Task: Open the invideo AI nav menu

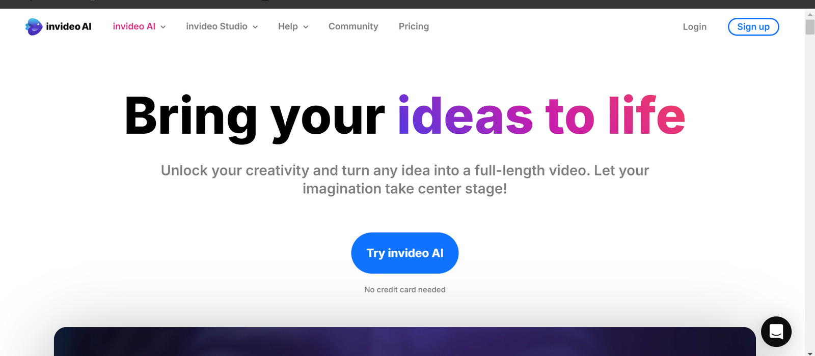Action: [134, 26]
